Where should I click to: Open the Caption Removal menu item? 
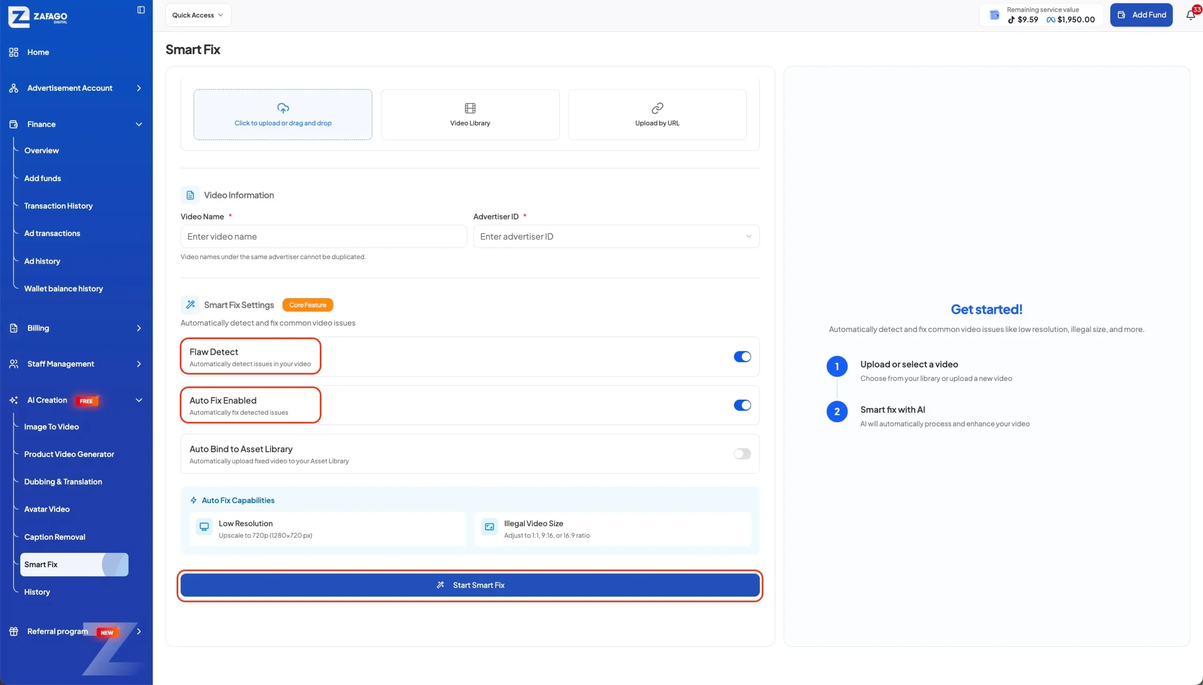(x=55, y=537)
